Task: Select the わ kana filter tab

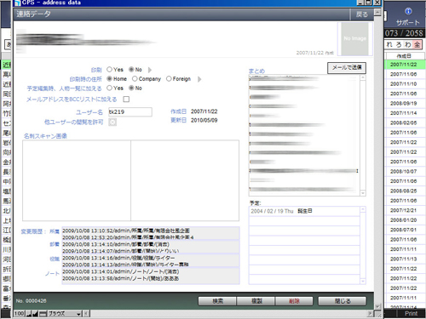Action: coord(408,44)
